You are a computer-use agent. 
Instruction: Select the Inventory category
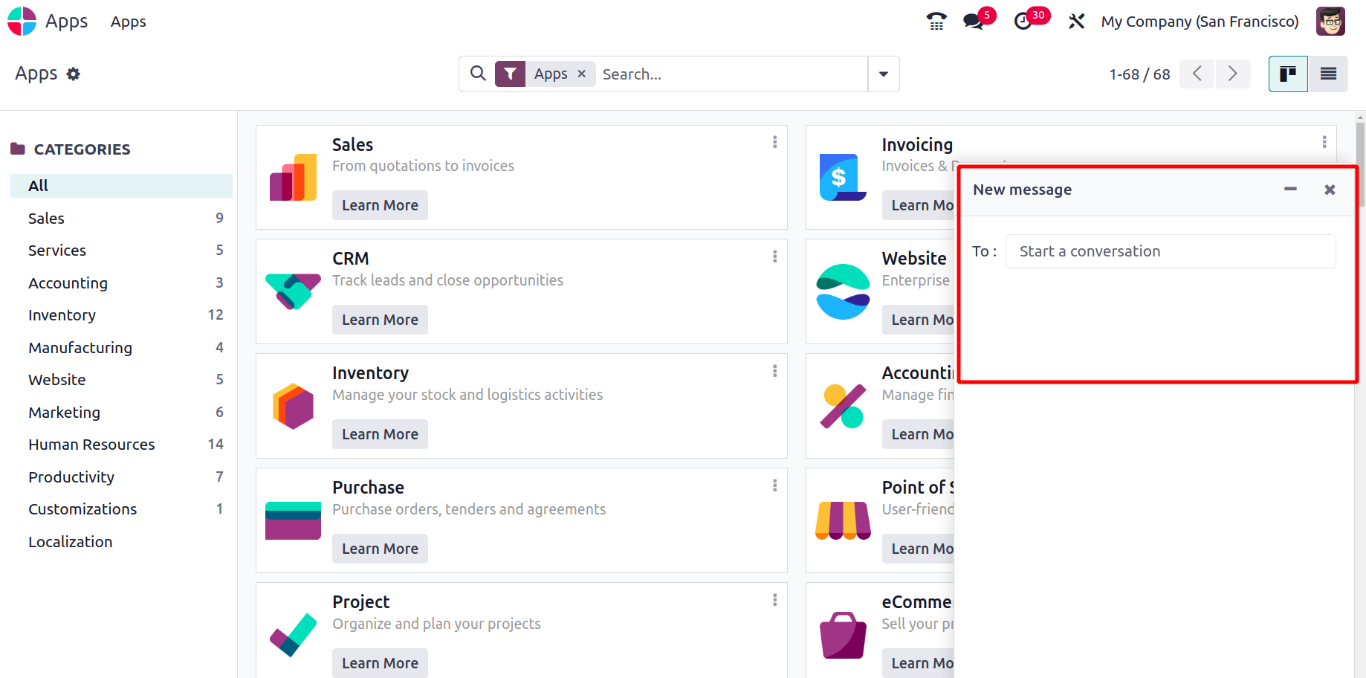click(121, 315)
